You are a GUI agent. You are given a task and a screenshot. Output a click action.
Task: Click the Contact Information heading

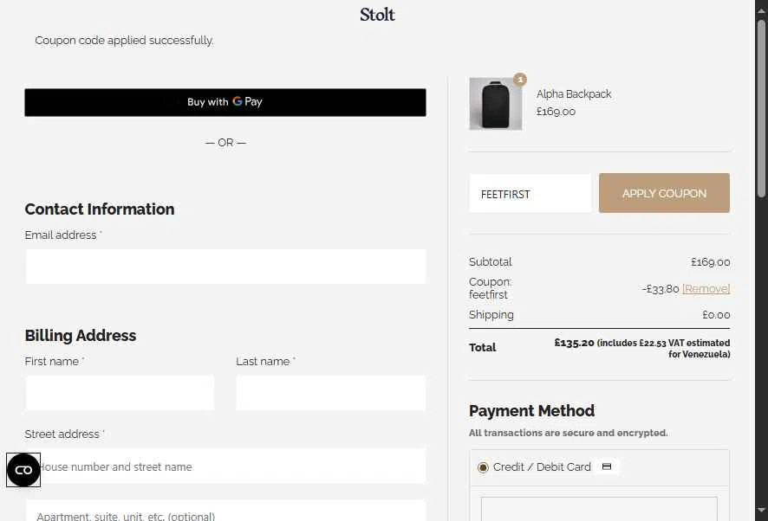click(x=100, y=209)
